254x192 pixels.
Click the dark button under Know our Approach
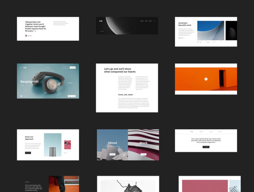pos(28,153)
